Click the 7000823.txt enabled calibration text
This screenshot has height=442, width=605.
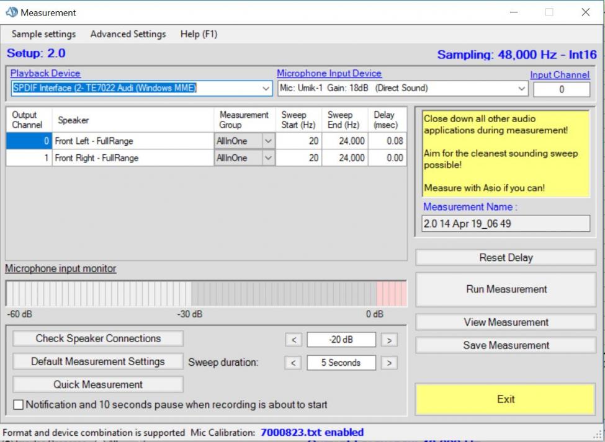coord(311,432)
